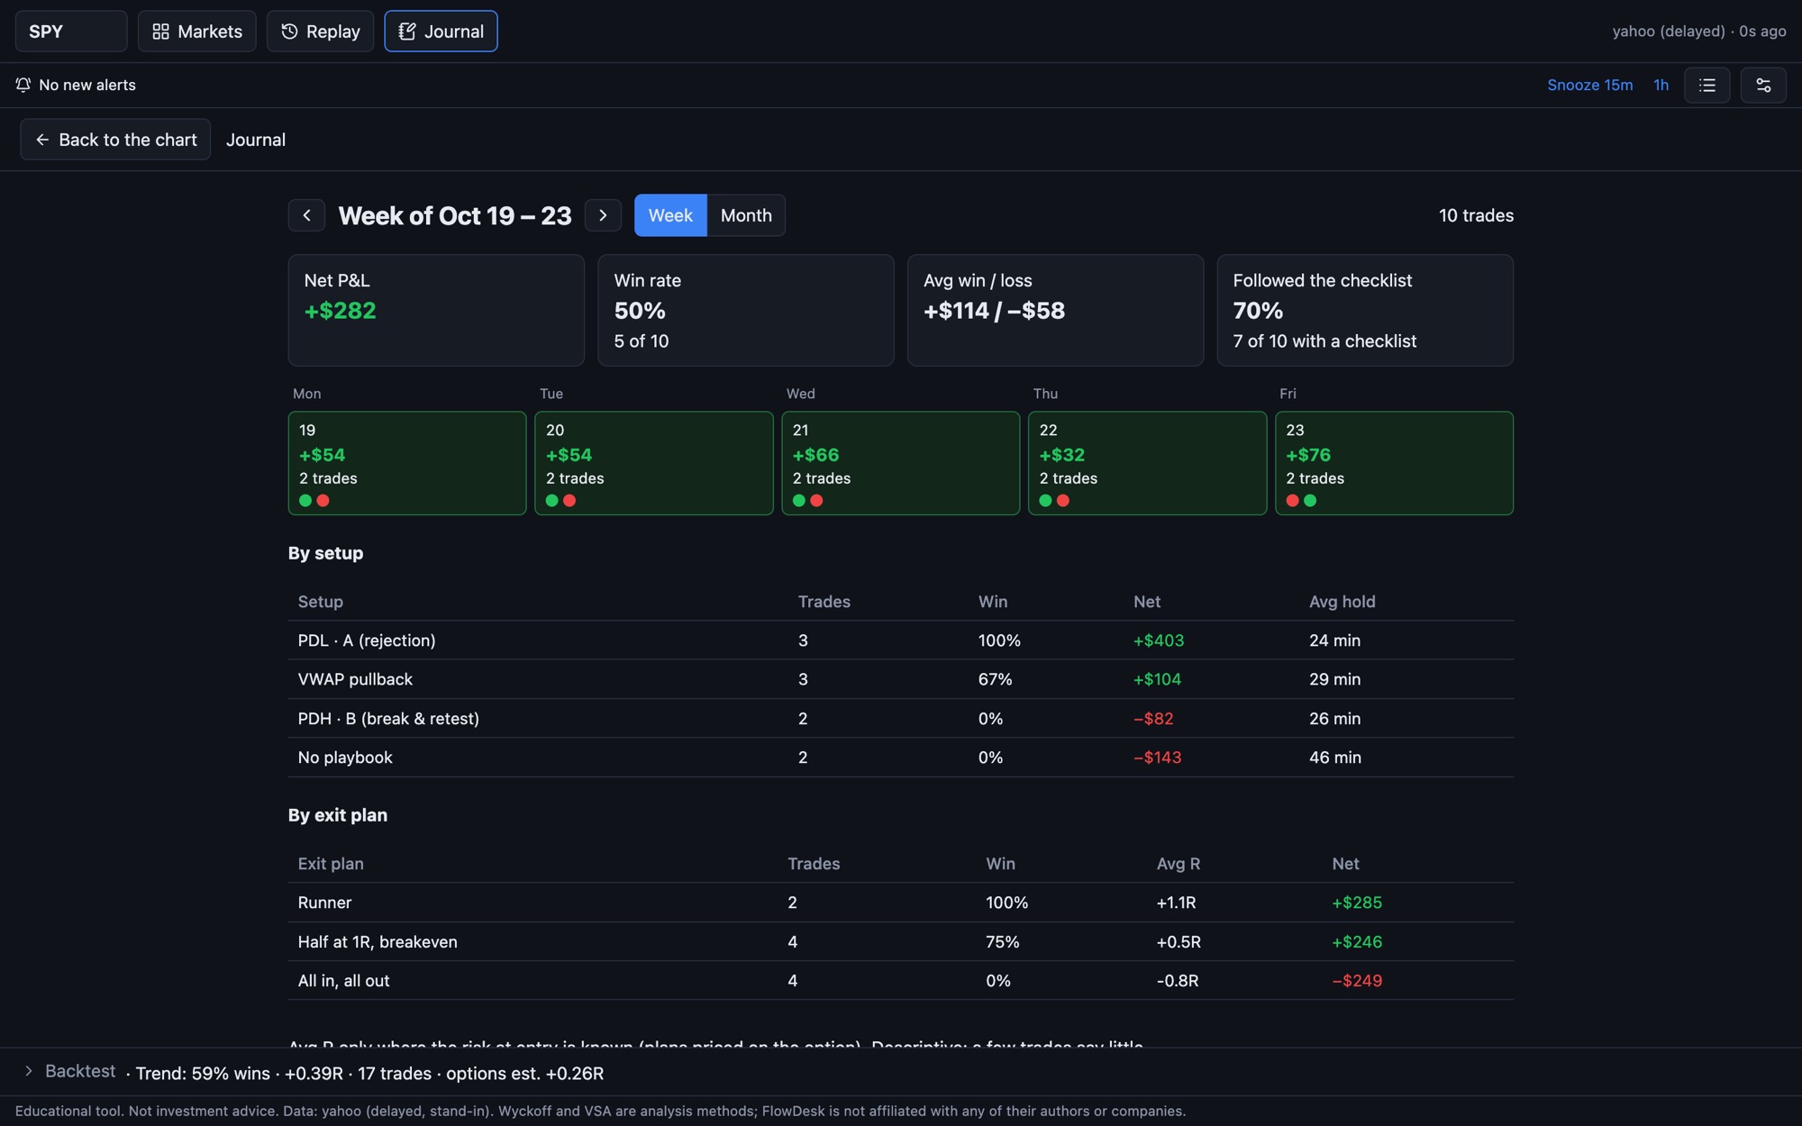The width and height of the screenshot is (1802, 1126).
Task: Select the VWAP pullback setup row
Action: click(901, 679)
